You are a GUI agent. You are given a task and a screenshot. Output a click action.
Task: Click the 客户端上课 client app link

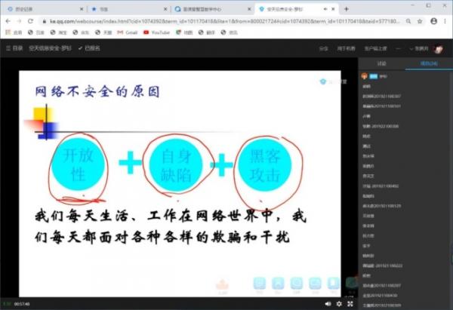coord(375,48)
